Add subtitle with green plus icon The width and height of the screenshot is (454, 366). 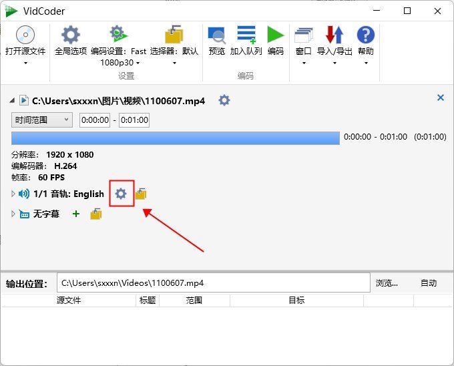pos(76,214)
